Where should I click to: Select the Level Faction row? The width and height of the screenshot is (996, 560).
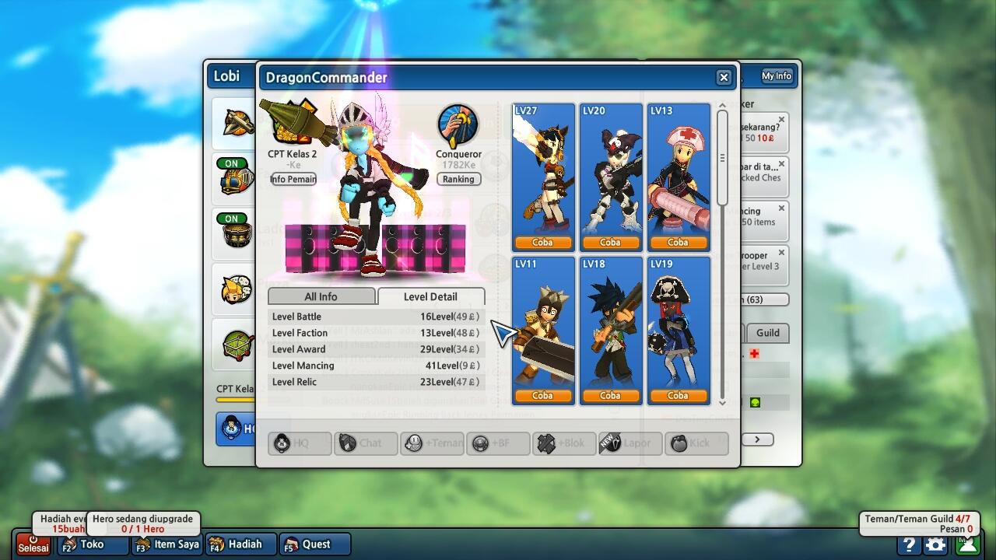point(377,333)
